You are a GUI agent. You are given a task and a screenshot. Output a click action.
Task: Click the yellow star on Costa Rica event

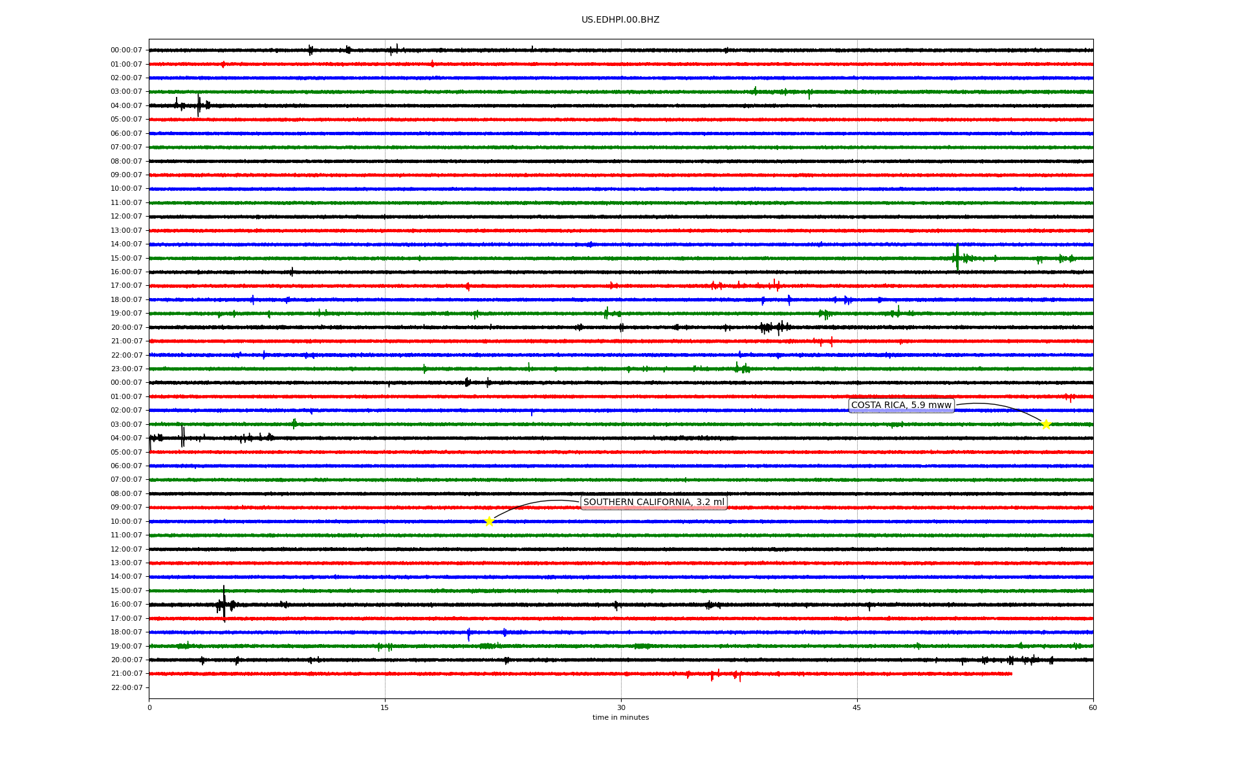click(x=1046, y=424)
